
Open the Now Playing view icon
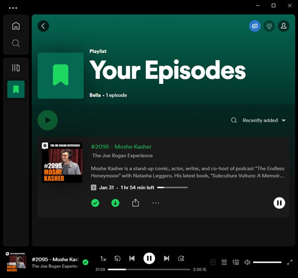coord(213,262)
